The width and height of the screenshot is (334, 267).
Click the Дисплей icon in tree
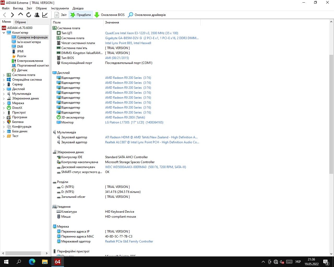[9, 89]
